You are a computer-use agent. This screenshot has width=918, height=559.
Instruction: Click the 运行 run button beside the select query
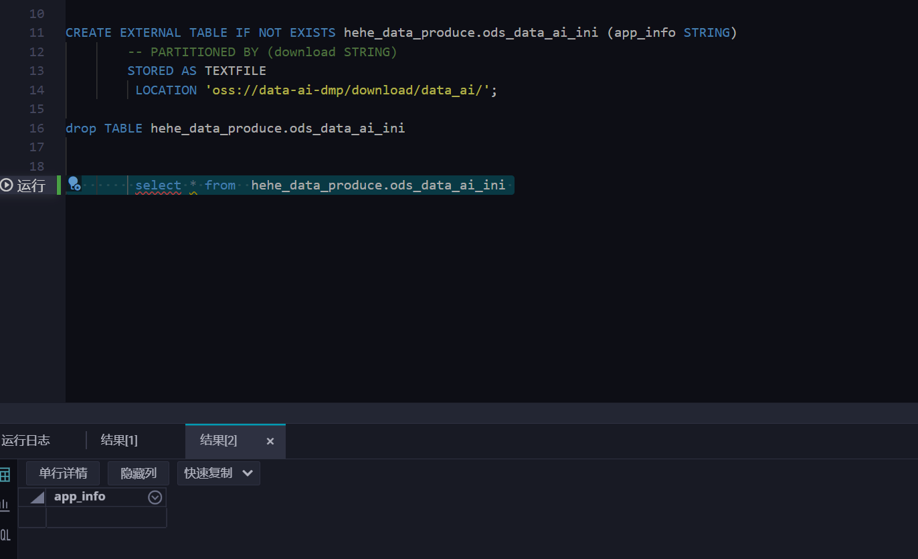tap(23, 185)
